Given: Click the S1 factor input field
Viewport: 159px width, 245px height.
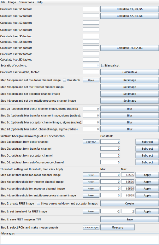Looking at the screenshot, I should (91, 9).
